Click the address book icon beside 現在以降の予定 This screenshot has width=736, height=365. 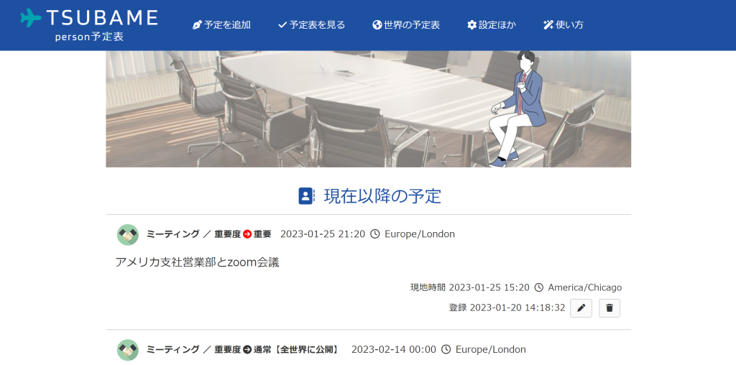(306, 196)
